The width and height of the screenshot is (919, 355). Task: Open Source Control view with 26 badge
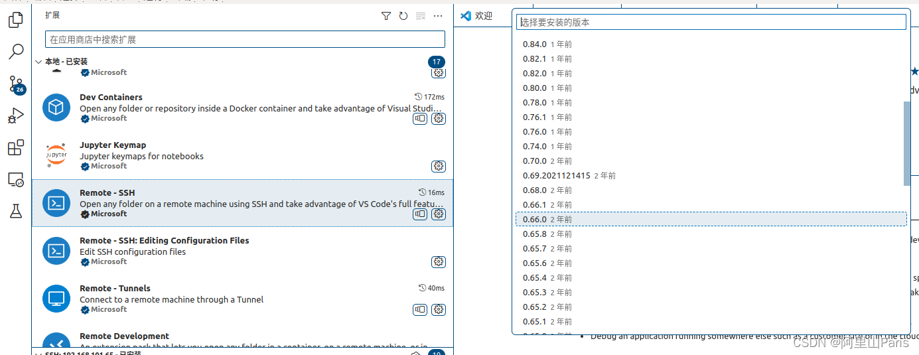(16, 84)
